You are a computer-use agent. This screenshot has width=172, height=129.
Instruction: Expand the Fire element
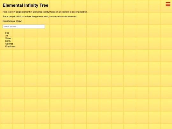(7, 33)
